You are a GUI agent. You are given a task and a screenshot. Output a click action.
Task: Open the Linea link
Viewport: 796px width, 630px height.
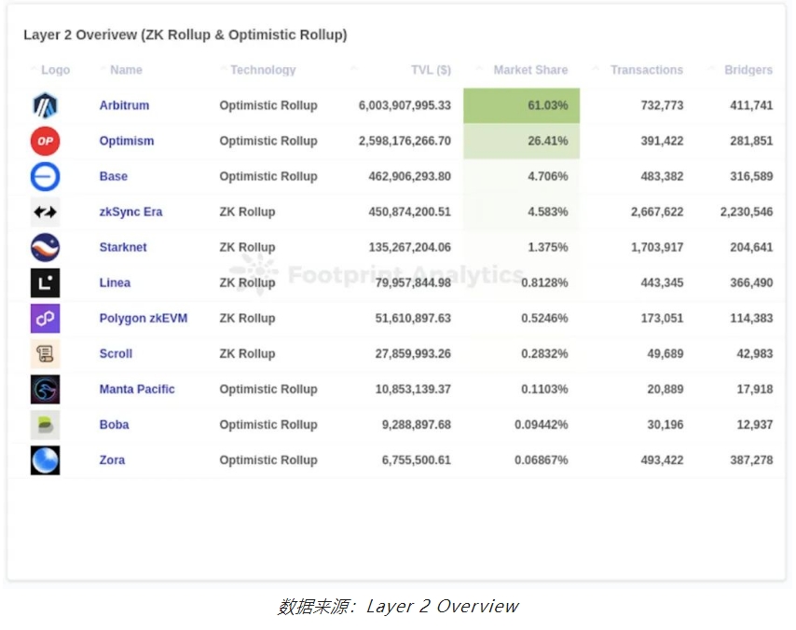coord(115,282)
